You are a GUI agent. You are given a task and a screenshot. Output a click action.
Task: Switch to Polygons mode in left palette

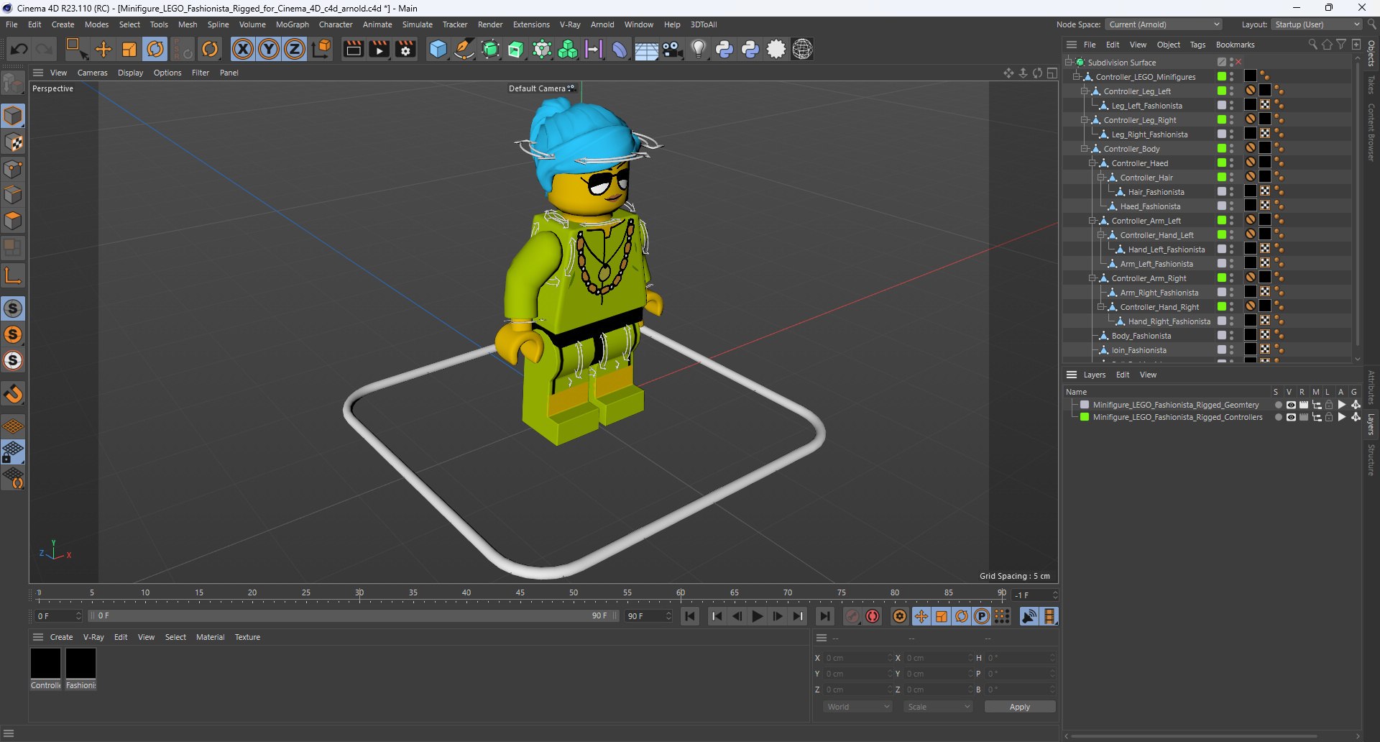[13, 221]
